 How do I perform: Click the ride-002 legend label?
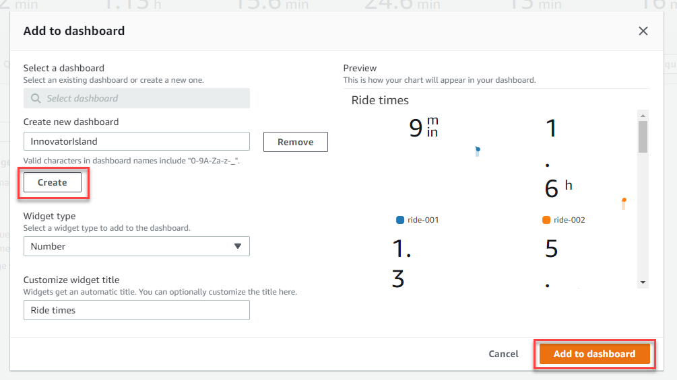(569, 220)
